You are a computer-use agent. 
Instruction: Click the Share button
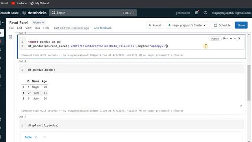click(x=241, y=25)
